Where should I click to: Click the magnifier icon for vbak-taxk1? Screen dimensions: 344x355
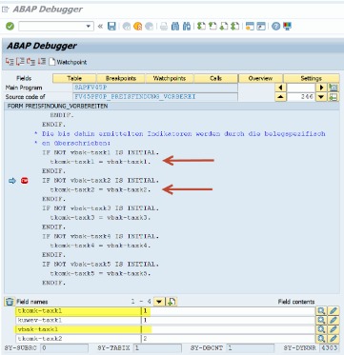tap(321, 329)
